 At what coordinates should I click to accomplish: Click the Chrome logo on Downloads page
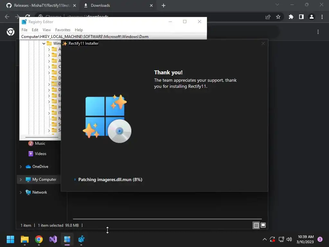(11, 32)
